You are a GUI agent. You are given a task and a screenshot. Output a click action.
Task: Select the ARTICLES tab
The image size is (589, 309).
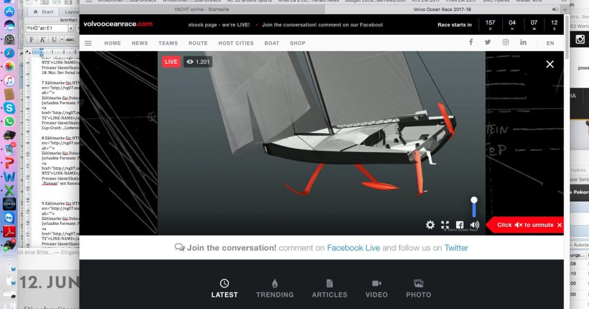click(x=329, y=289)
